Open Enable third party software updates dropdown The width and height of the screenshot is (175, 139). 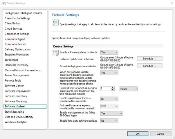pyautogui.click(x=109, y=121)
